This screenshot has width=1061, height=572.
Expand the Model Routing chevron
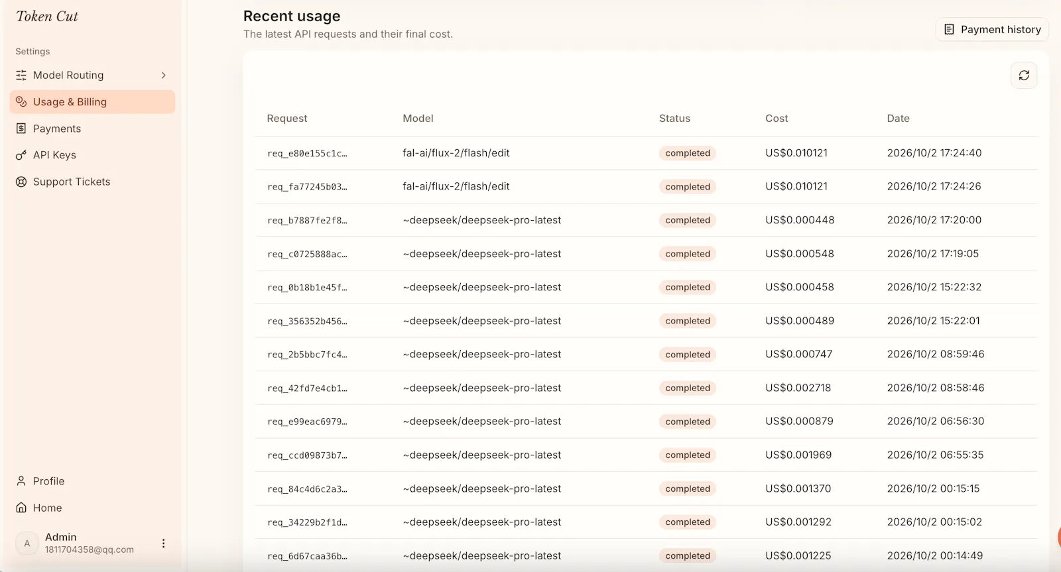click(x=163, y=76)
